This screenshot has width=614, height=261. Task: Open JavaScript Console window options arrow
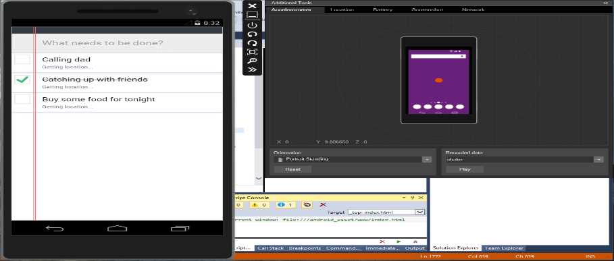click(x=405, y=198)
